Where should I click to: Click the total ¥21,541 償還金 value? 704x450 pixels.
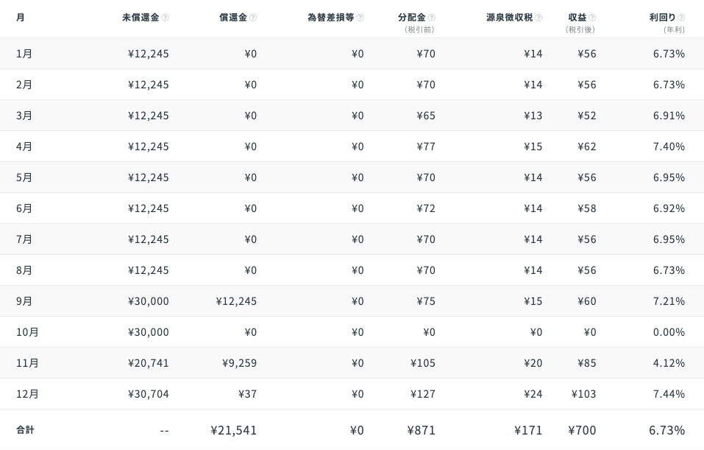point(233,430)
